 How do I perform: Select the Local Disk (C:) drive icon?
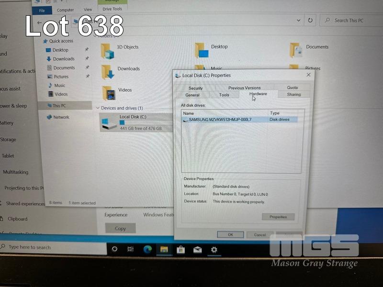tap(109, 124)
